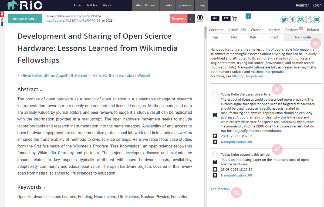The image size is (324, 207).
Task: Click the avatar beside 'Tobias Kuhn supports'
Action: (x=215, y=154)
